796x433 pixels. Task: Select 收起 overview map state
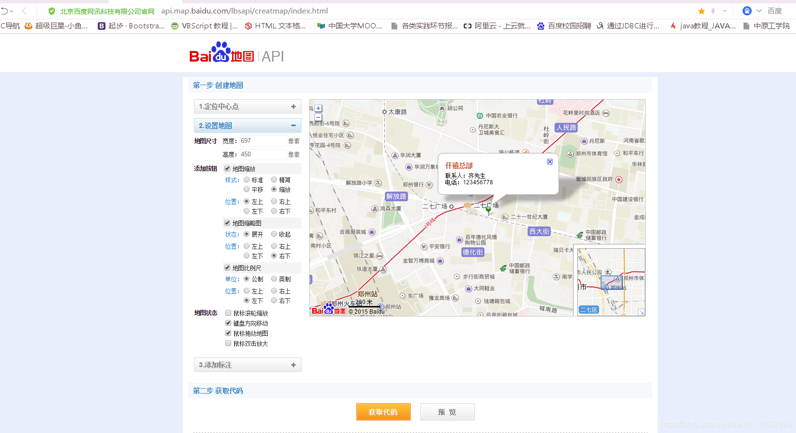point(274,234)
